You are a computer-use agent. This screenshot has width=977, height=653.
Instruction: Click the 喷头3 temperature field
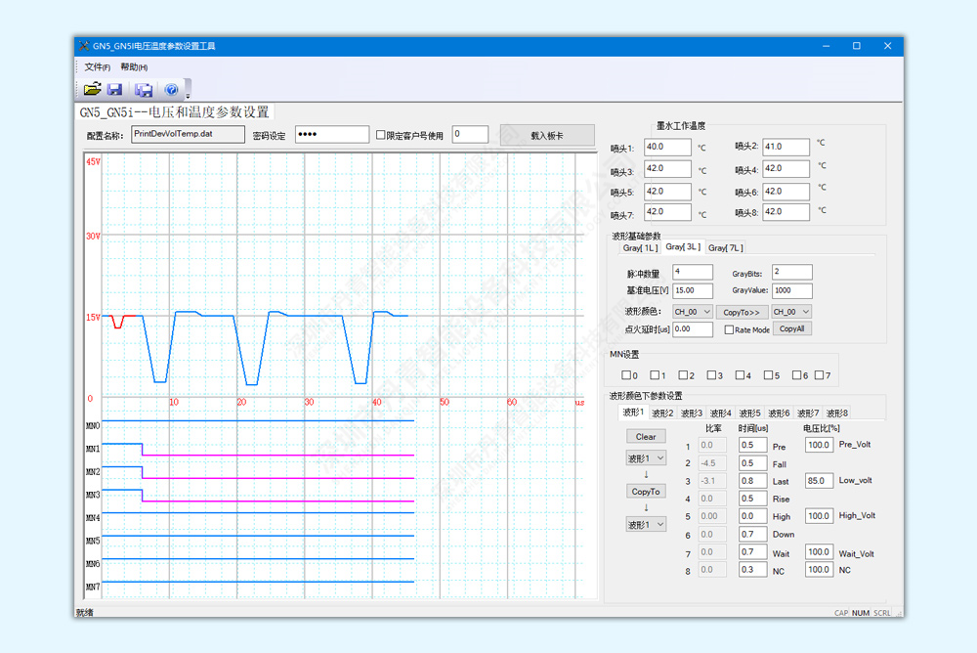click(667, 169)
